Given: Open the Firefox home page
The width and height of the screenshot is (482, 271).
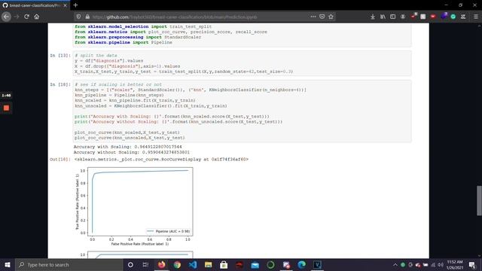Looking at the screenshot, I should tap(37, 17).
